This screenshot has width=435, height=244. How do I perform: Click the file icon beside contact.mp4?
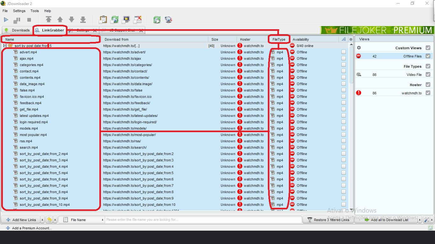[16, 71]
